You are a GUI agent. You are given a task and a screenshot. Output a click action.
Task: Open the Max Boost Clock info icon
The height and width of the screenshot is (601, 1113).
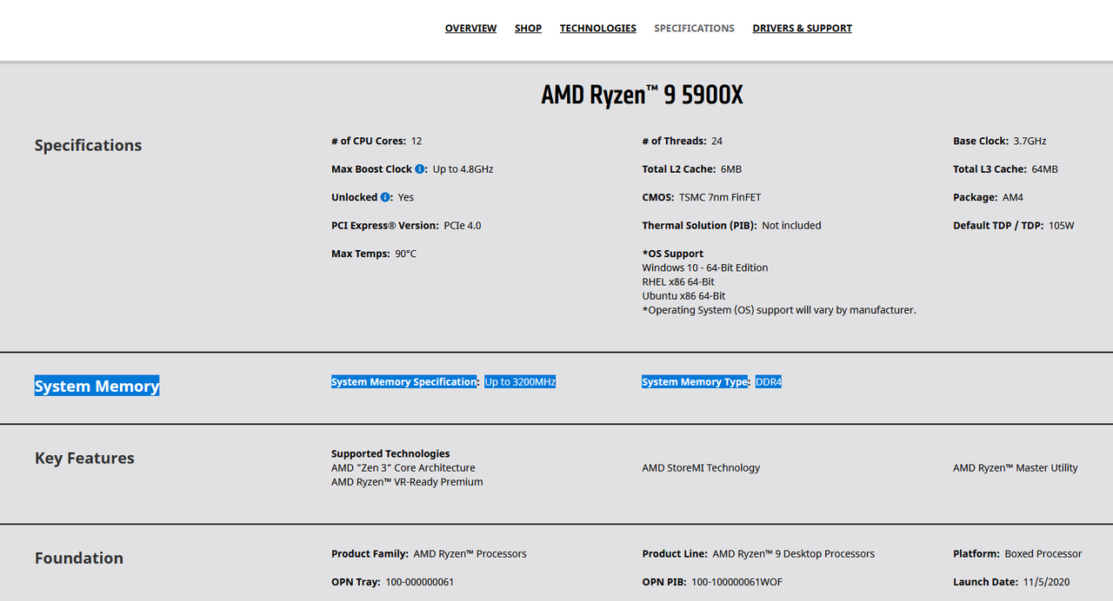pyautogui.click(x=420, y=169)
